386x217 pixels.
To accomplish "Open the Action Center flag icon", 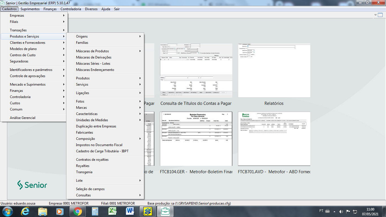I will (x=348, y=211).
